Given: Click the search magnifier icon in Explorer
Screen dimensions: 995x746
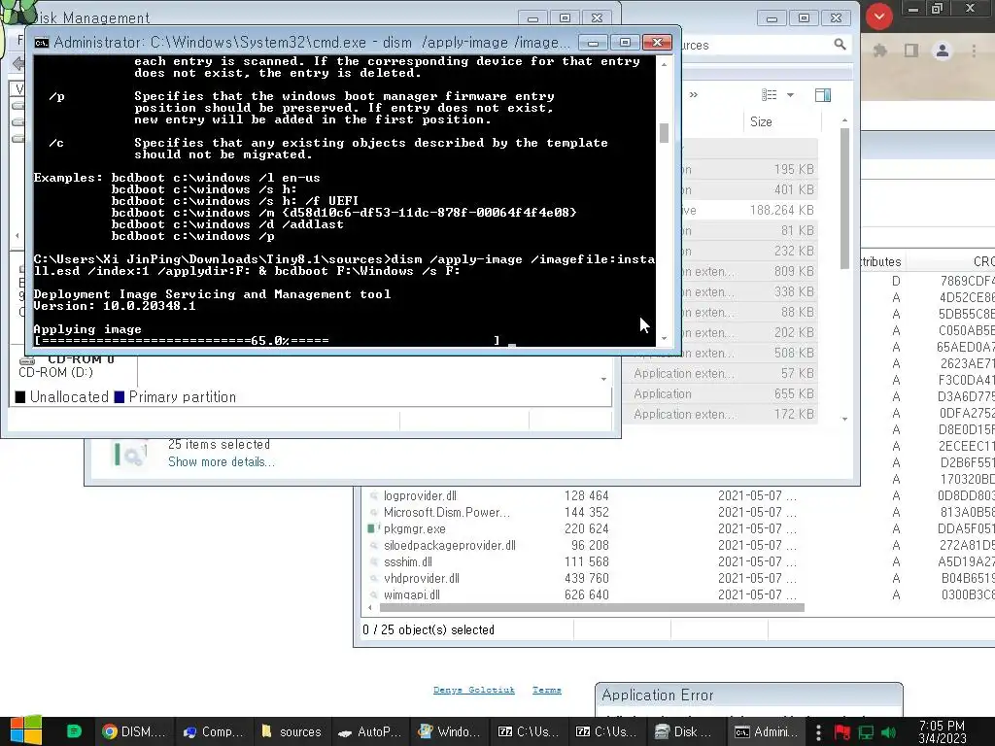Looking at the screenshot, I should click(x=840, y=45).
